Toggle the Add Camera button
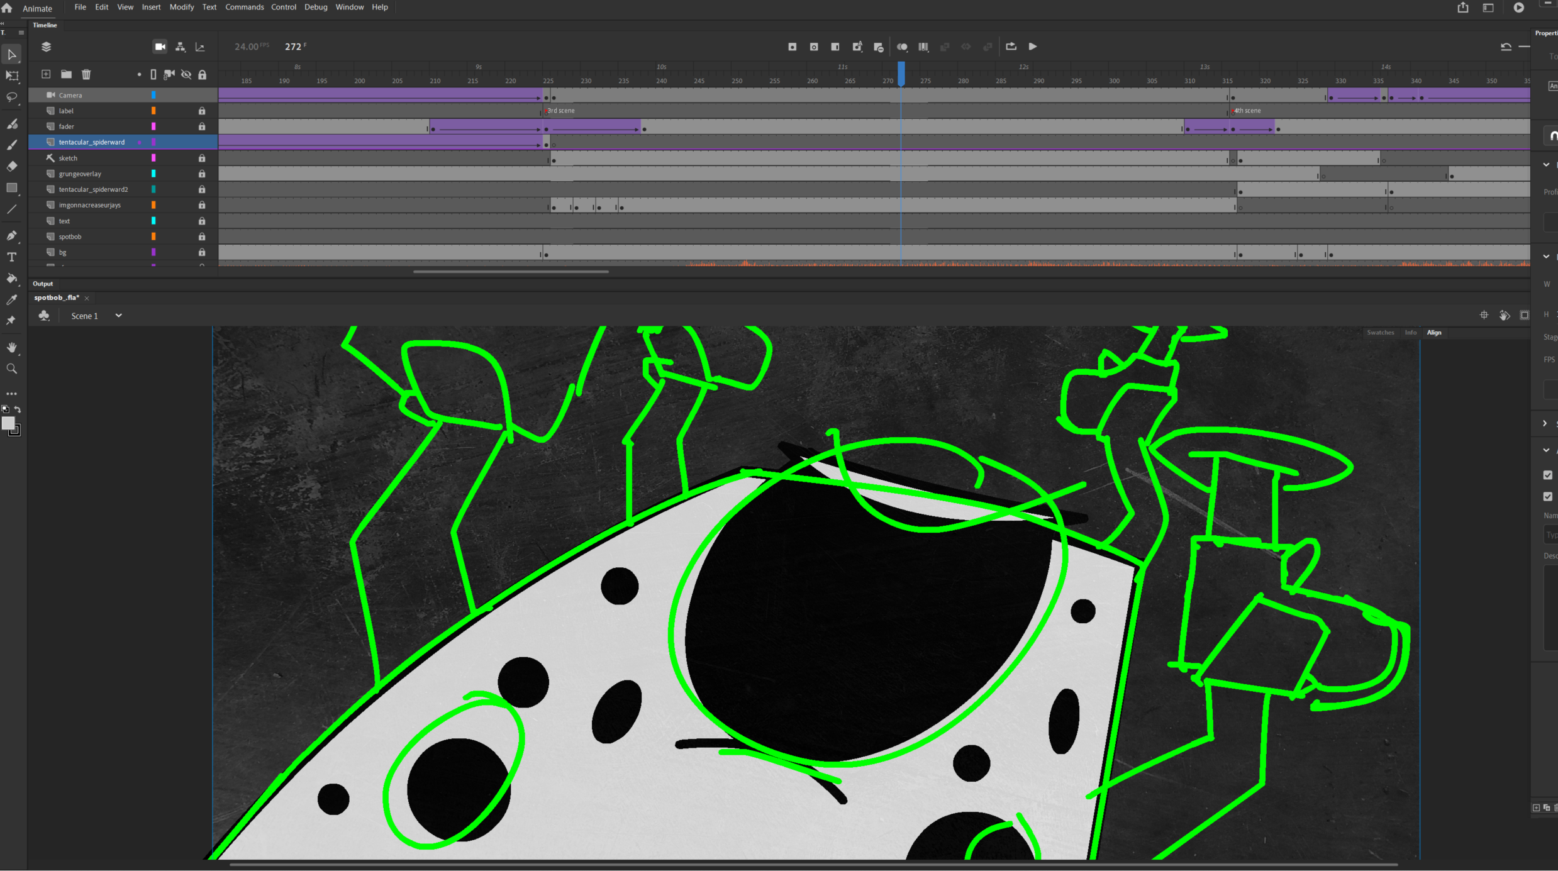This screenshot has width=1558, height=871. pyautogui.click(x=160, y=47)
